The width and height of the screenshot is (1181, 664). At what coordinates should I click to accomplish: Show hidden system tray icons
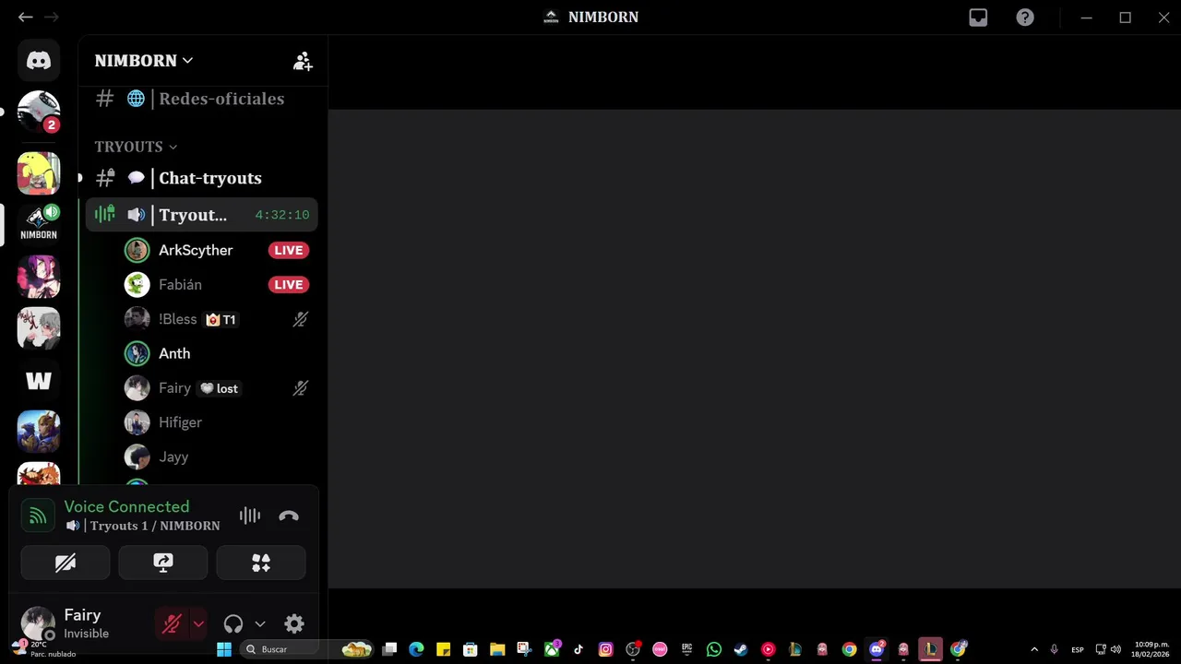click(1033, 649)
